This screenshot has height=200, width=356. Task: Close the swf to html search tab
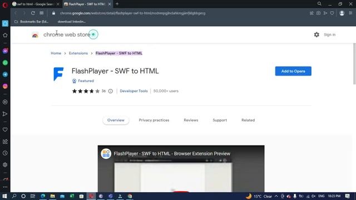pyautogui.click(x=58, y=4)
